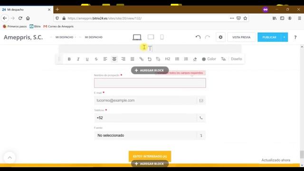Switch to desktop preview mode
Viewport: 304px width, 171px height.
click(137, 37)
